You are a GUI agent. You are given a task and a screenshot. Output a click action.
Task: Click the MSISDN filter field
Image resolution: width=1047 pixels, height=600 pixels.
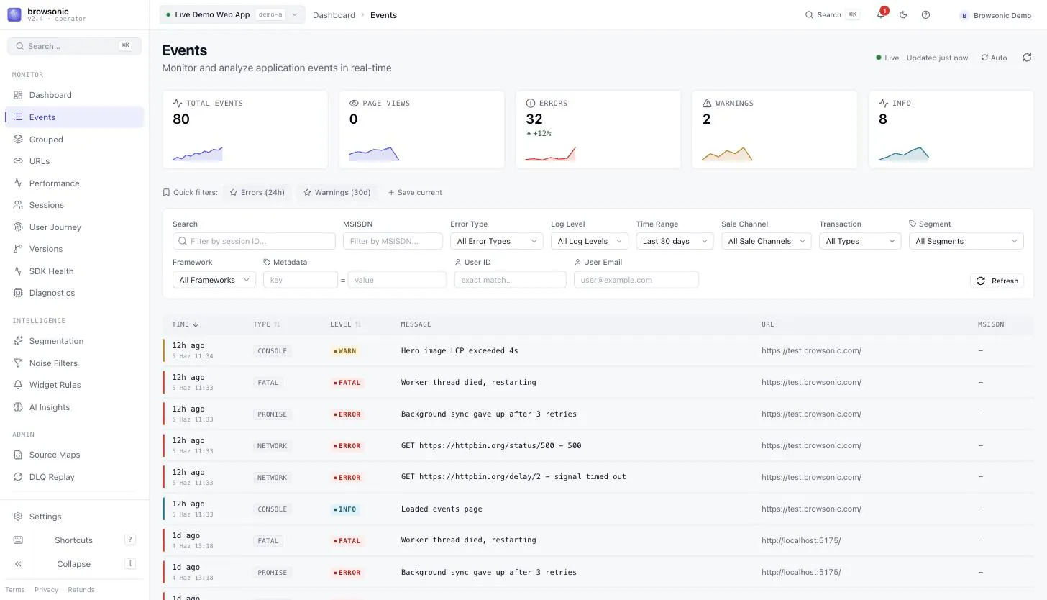point(393,241)
